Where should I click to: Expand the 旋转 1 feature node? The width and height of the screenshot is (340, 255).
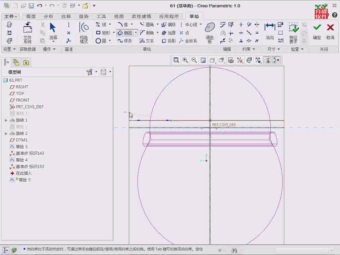[6, 120]
